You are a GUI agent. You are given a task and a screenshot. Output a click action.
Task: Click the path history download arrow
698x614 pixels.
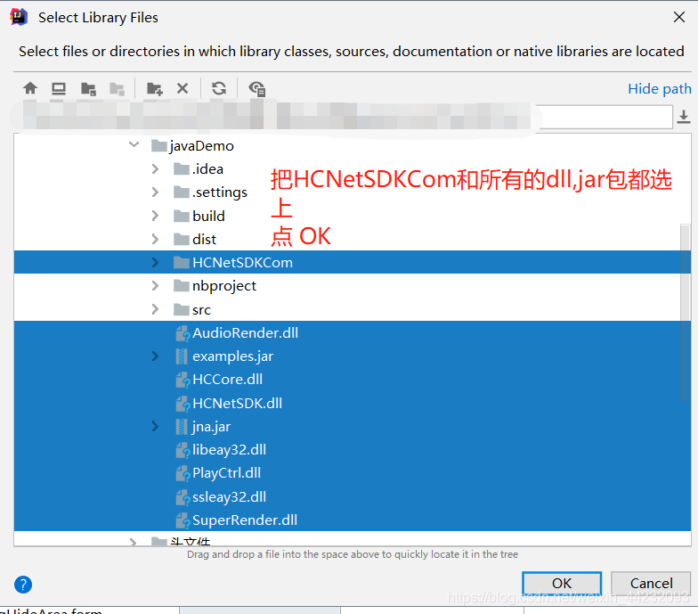684,117
